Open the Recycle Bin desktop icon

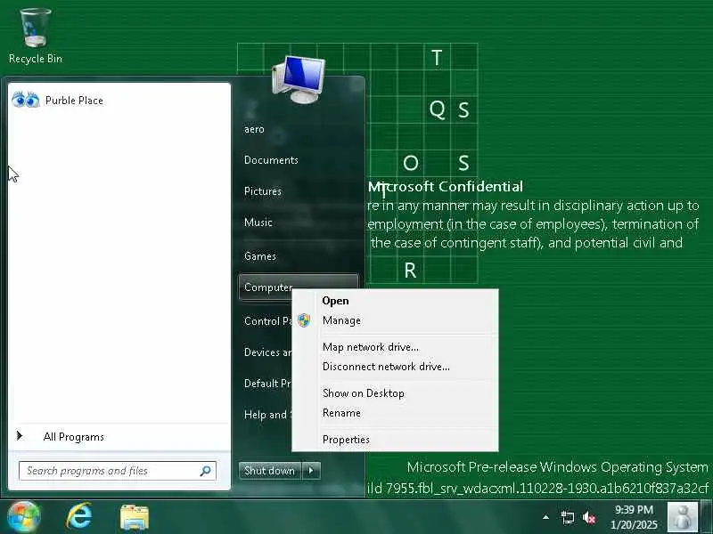point(36,36)
